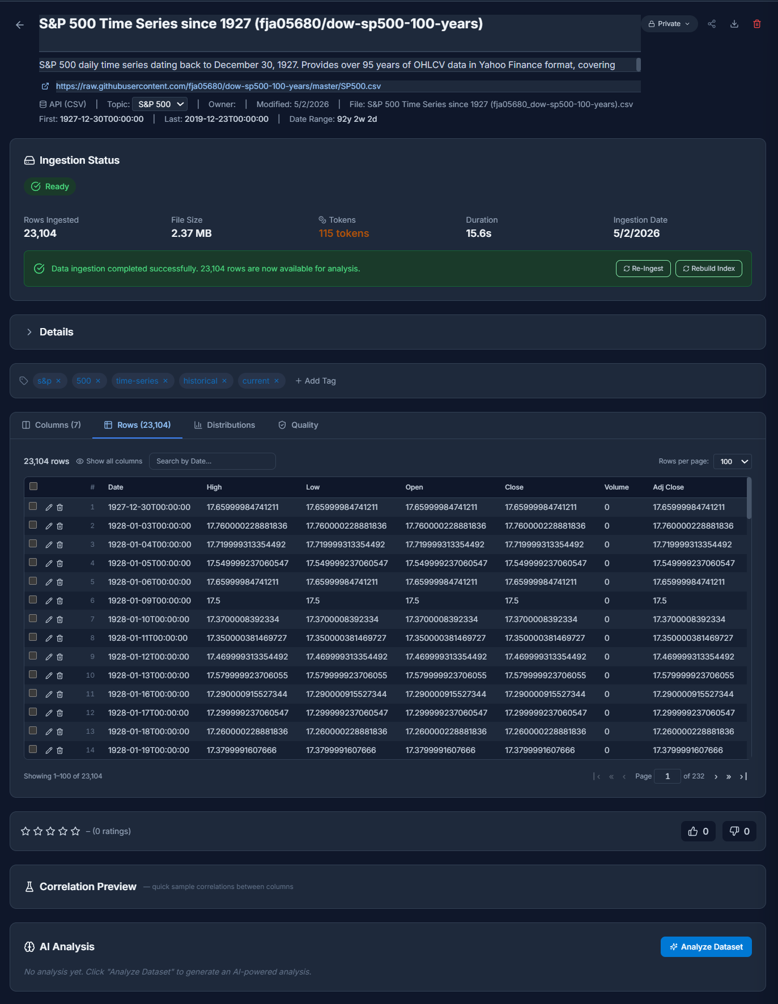778x1004 pixels.
Task: Click the trash icon on row 3
Action: [x=59, y=545]
